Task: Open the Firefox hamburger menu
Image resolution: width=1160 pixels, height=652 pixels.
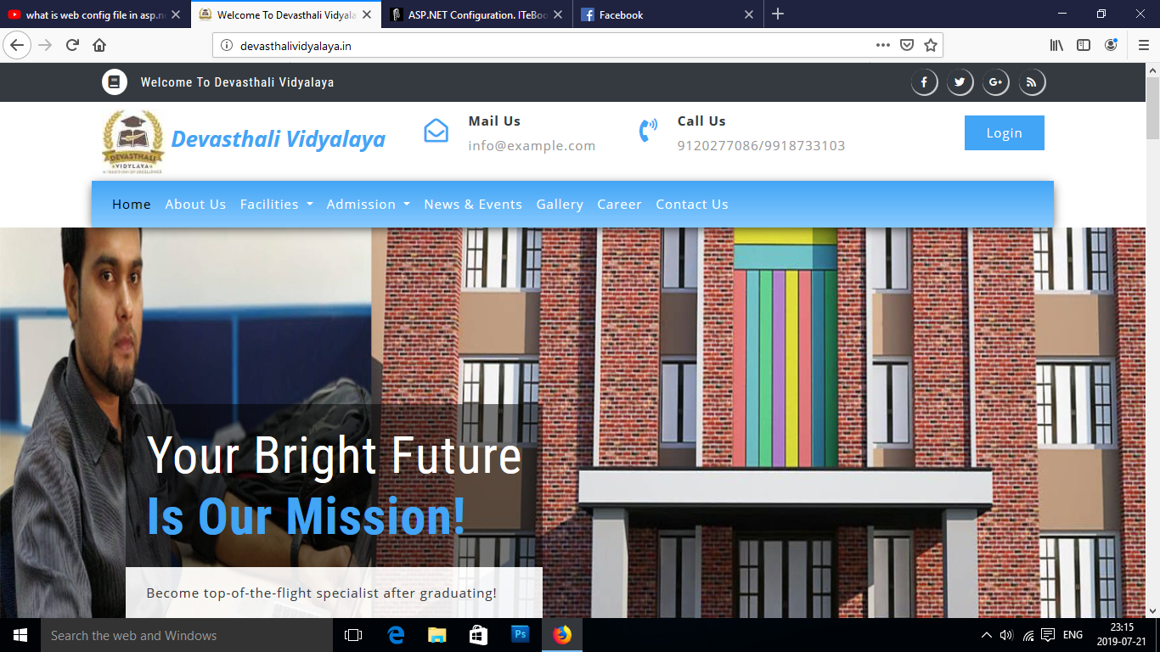Action: 1143,46
